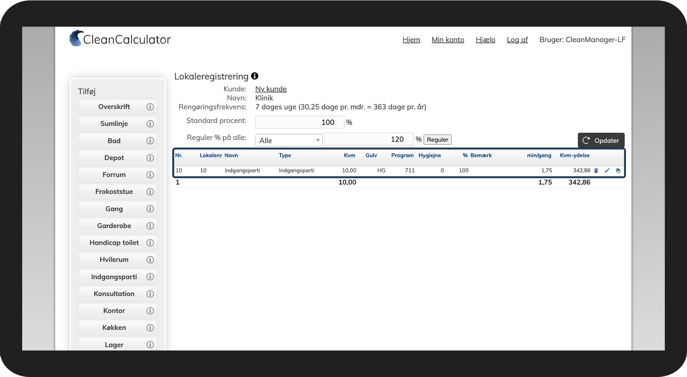Click the info icon next to Forrum
The height and width of the screenshot is (377, 687).
150,175
